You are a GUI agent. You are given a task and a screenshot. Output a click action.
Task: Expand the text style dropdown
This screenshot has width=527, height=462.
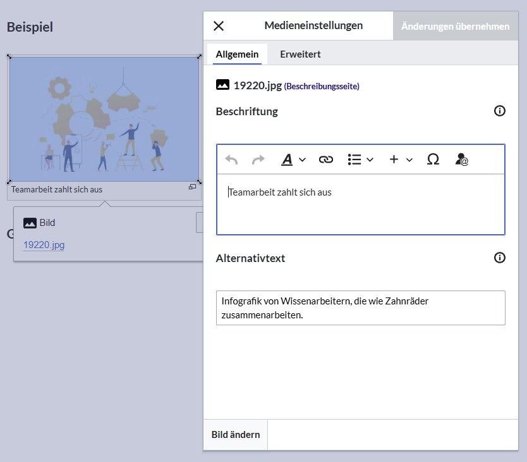[x=293, y=160]
